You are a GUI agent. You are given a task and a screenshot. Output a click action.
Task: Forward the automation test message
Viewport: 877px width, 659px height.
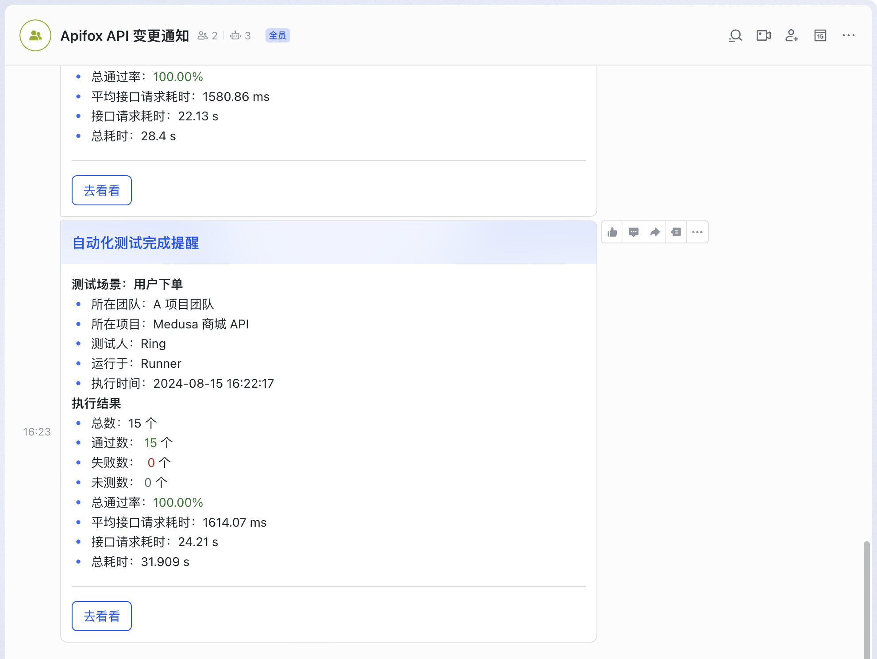coord(654,231)
